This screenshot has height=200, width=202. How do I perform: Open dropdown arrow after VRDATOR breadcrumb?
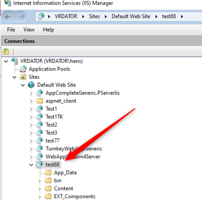click(x=83, y=16)
